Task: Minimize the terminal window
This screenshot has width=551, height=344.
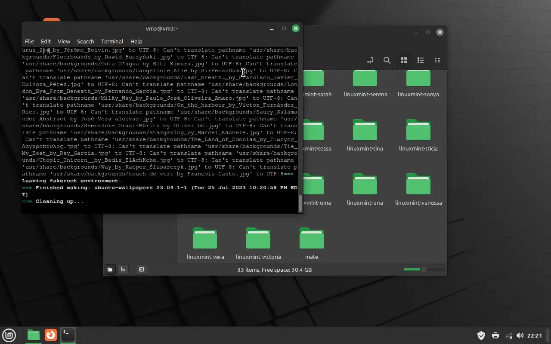Action: (272, 28)
